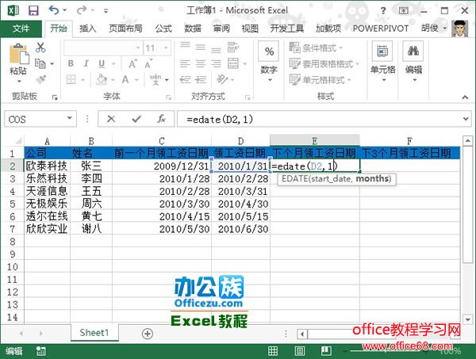
Task: Click the fx Insert Function button
Action: [161, 119]
